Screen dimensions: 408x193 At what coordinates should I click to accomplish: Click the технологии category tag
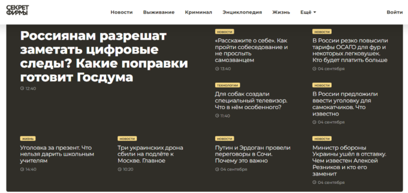click(227, 85)
